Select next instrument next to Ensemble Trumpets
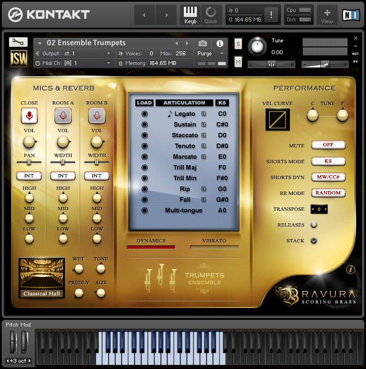Image resolution: width=366 pixels, height=369 pixels. pos(187,44)
